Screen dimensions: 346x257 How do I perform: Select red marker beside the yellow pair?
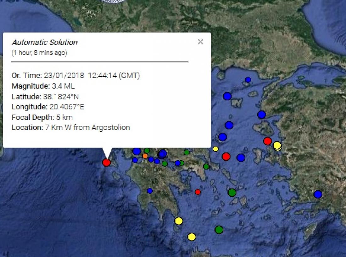(x=267, y=141)
